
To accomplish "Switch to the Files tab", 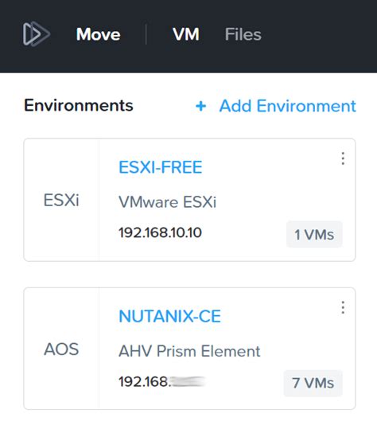I will 243,34.
